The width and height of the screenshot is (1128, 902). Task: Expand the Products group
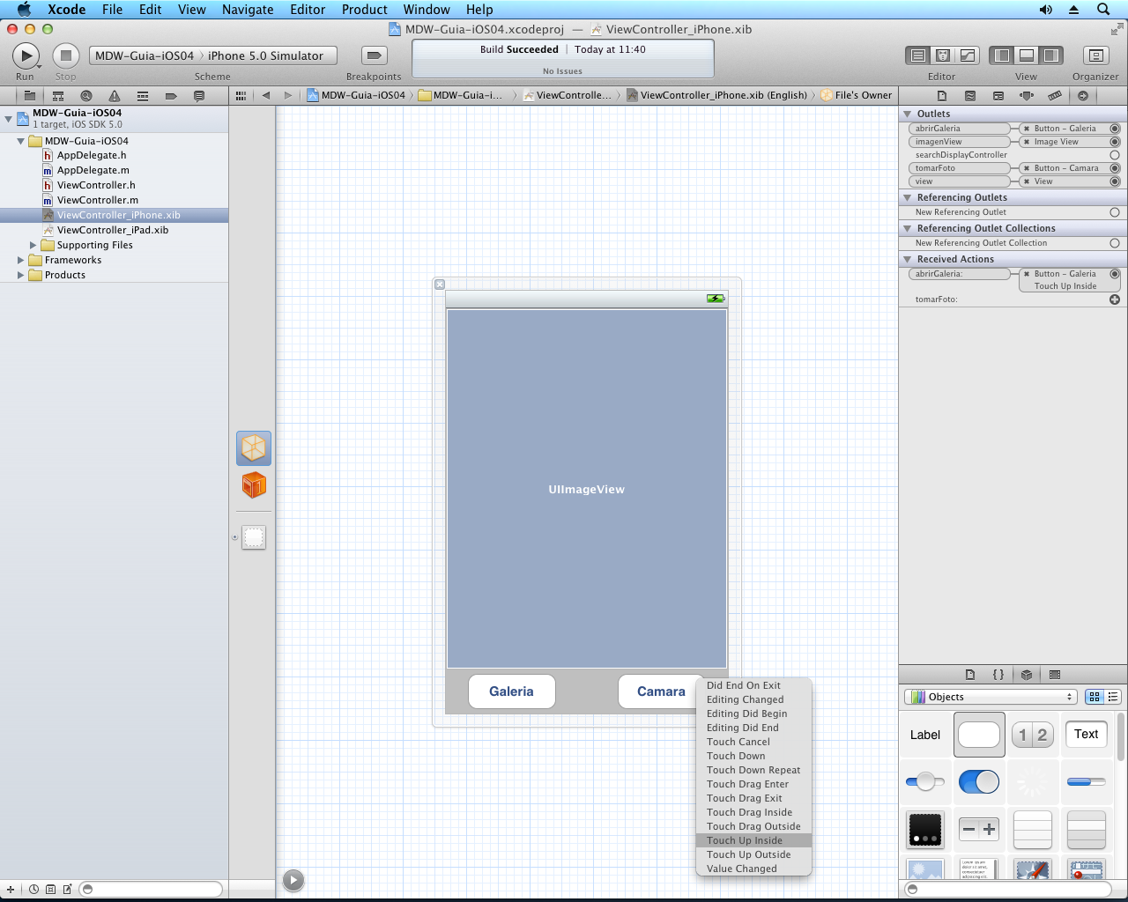click(20, 275)
